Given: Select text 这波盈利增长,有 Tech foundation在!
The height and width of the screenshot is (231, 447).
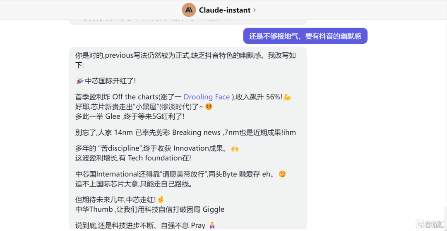Looking at the screenshot, I should click(x=133, y=158).
